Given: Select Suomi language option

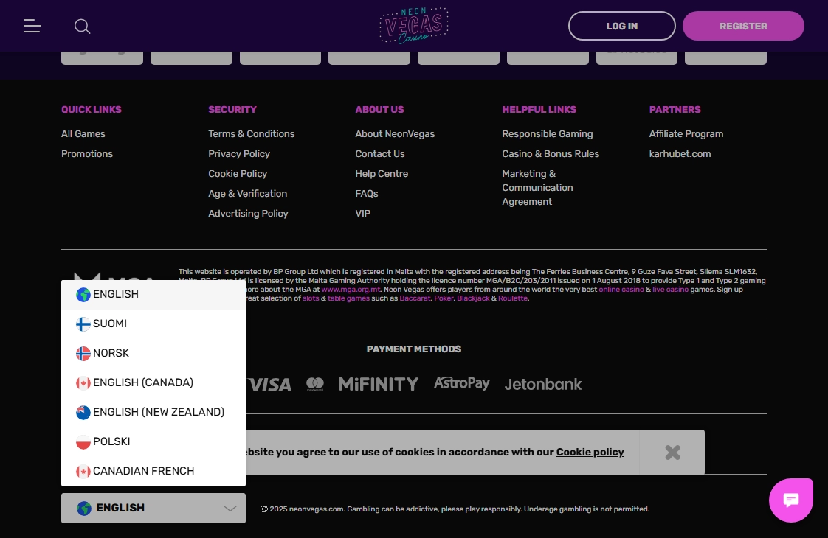Looking at the screenshot, I should tap(153, 324).
